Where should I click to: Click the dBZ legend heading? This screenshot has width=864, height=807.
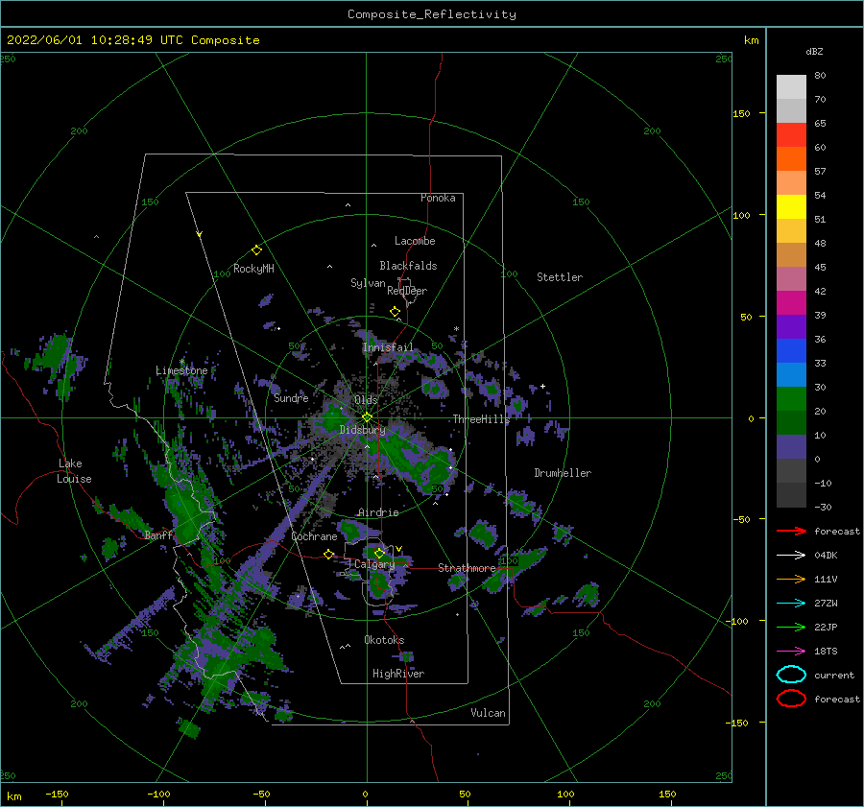(814, 51)
